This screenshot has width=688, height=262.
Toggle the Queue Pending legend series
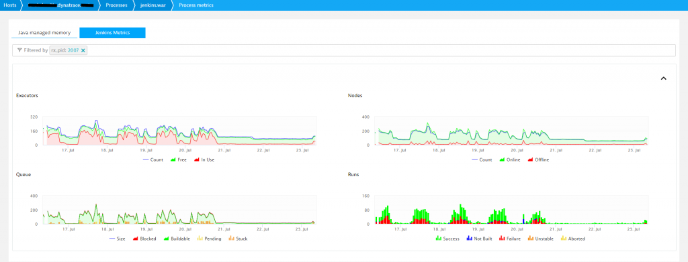[x=209, y=239]
